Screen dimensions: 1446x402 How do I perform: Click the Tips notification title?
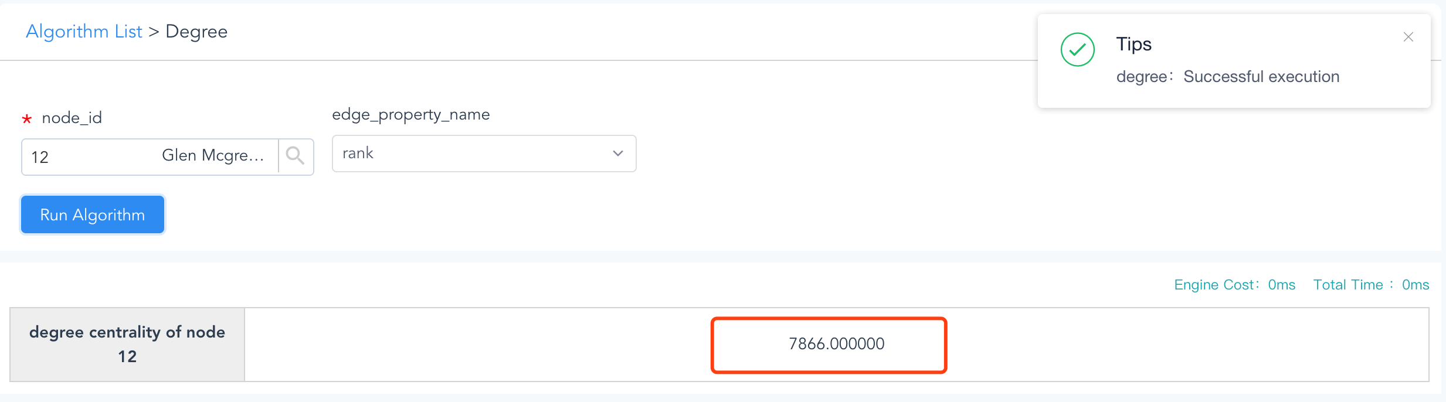1133,44
